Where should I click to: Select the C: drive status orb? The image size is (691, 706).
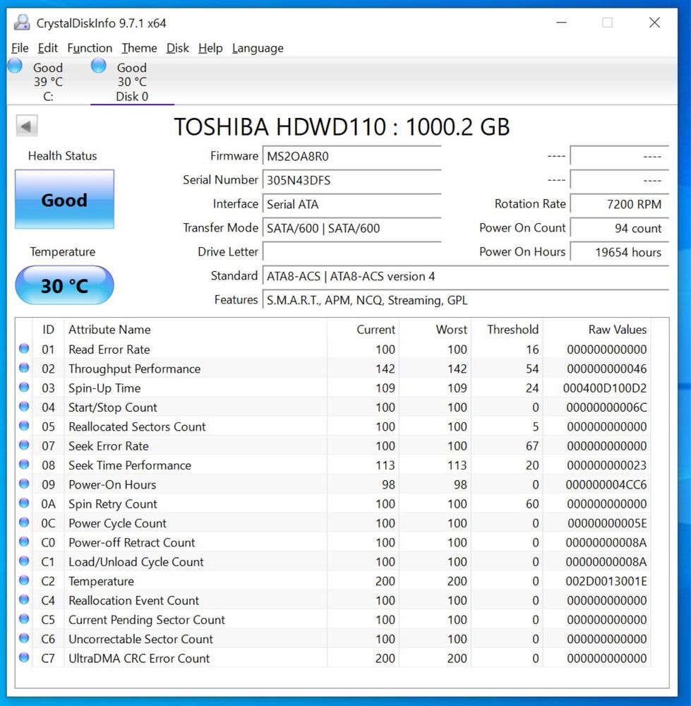[15, 66]
